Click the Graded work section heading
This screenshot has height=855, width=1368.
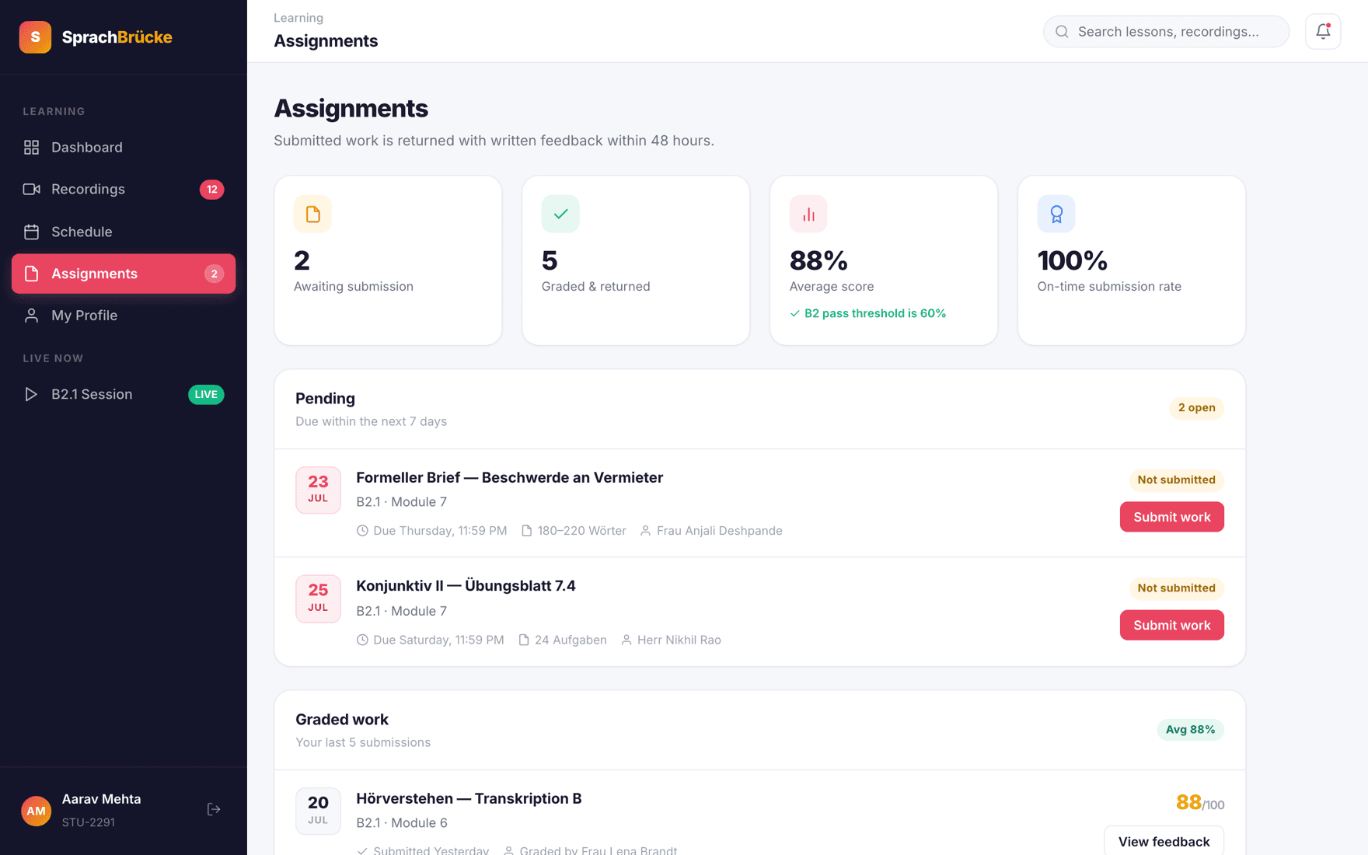[x=342, y=720]
